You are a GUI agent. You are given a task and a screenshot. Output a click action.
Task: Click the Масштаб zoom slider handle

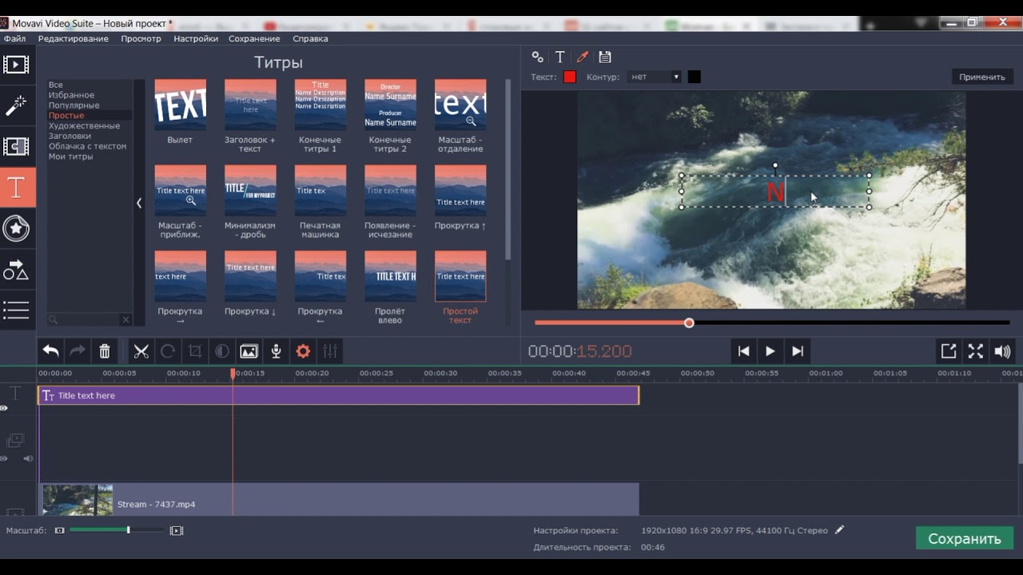[x=128, y=530]
